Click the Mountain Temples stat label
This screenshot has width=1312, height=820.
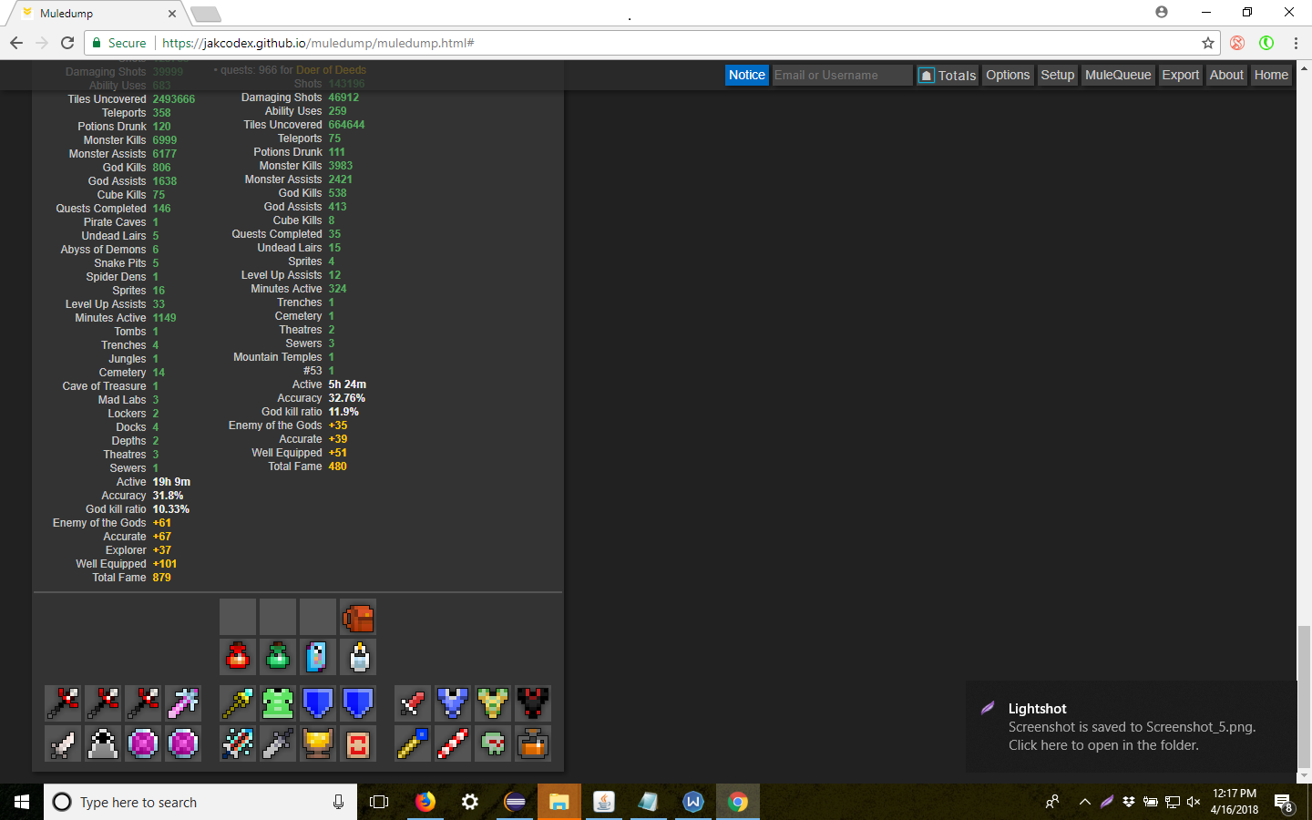point(277,357)
